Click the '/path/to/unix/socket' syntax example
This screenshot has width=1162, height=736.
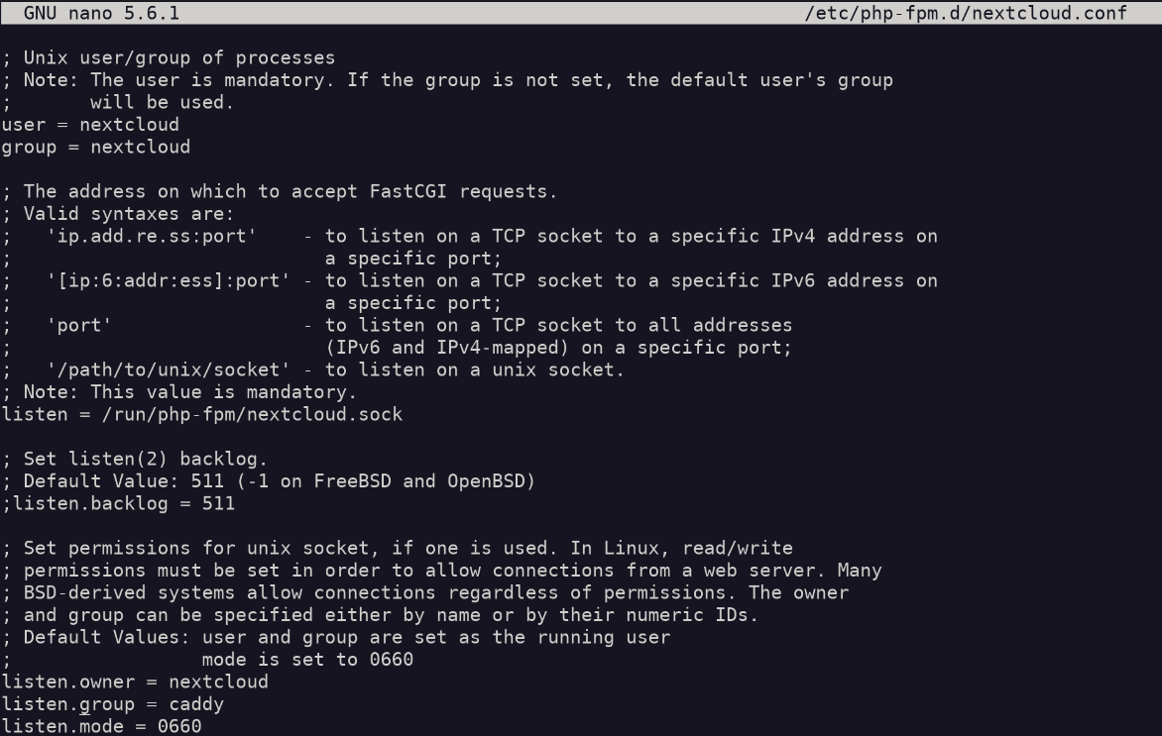click(x=168, y=369)
